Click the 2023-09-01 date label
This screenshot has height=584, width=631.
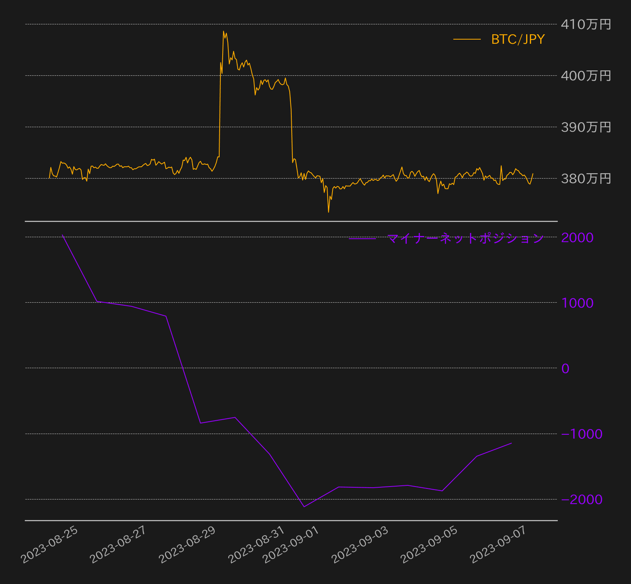coord(291,544)
